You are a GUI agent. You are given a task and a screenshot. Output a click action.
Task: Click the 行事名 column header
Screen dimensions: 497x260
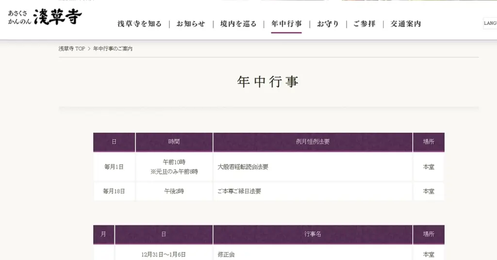point(313,234)
